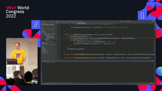Switch to the build.gradle.kts editor tab

[x=67, y=23]
